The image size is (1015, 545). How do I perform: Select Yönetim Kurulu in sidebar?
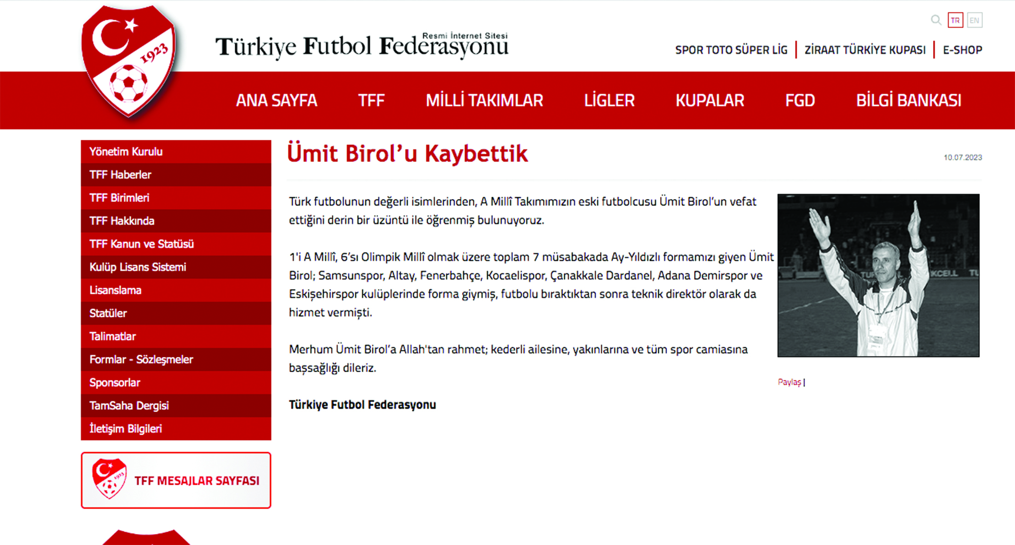176,152
